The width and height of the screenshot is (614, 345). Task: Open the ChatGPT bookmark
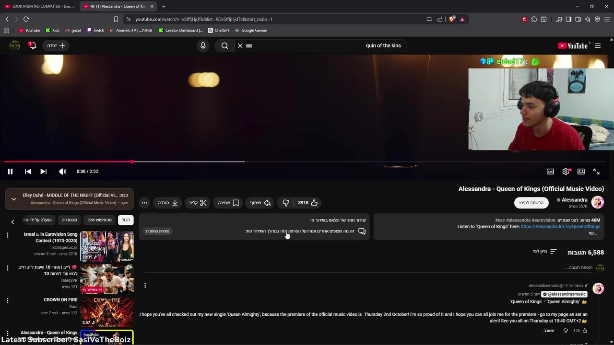(218, 30)
